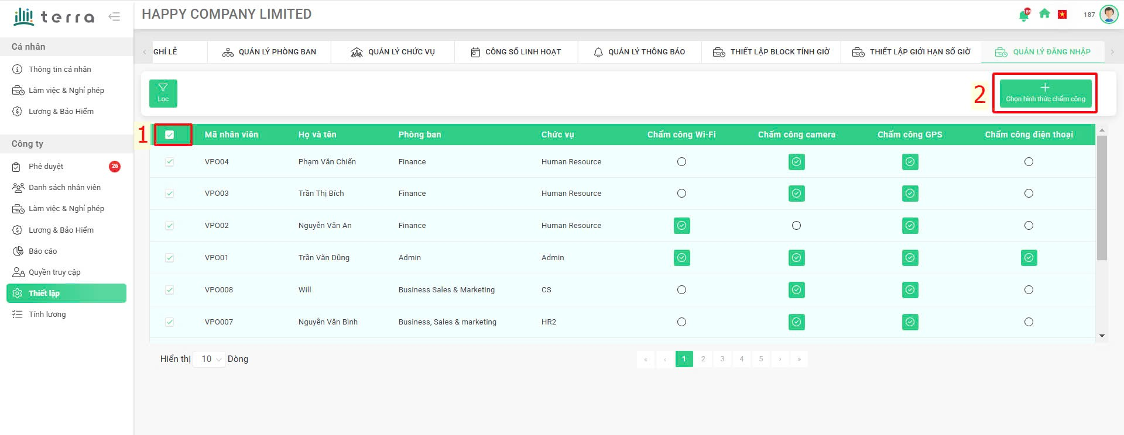Uncheck the row checkbox for VPO01
This screenshot has height=435, width=1124.
[x=170, y=258]
